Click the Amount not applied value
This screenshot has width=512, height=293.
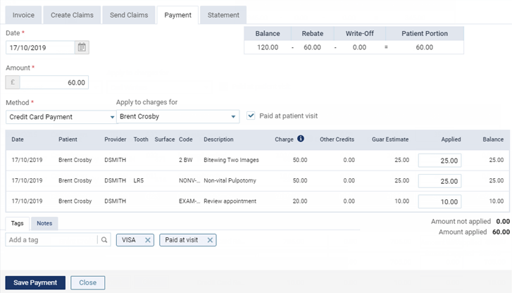[503, 221]
